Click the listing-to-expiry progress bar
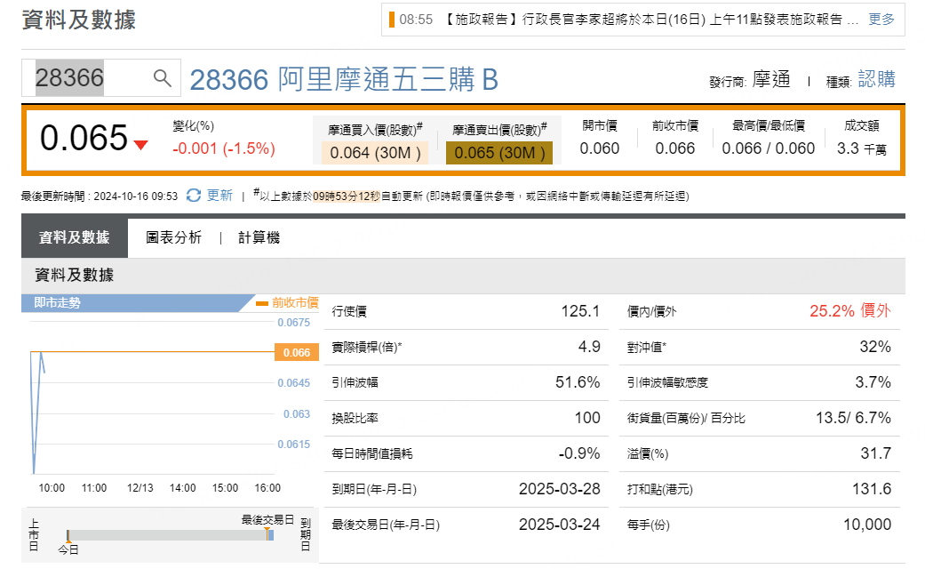This screenshot has width=925, height=569. (170, 535)
